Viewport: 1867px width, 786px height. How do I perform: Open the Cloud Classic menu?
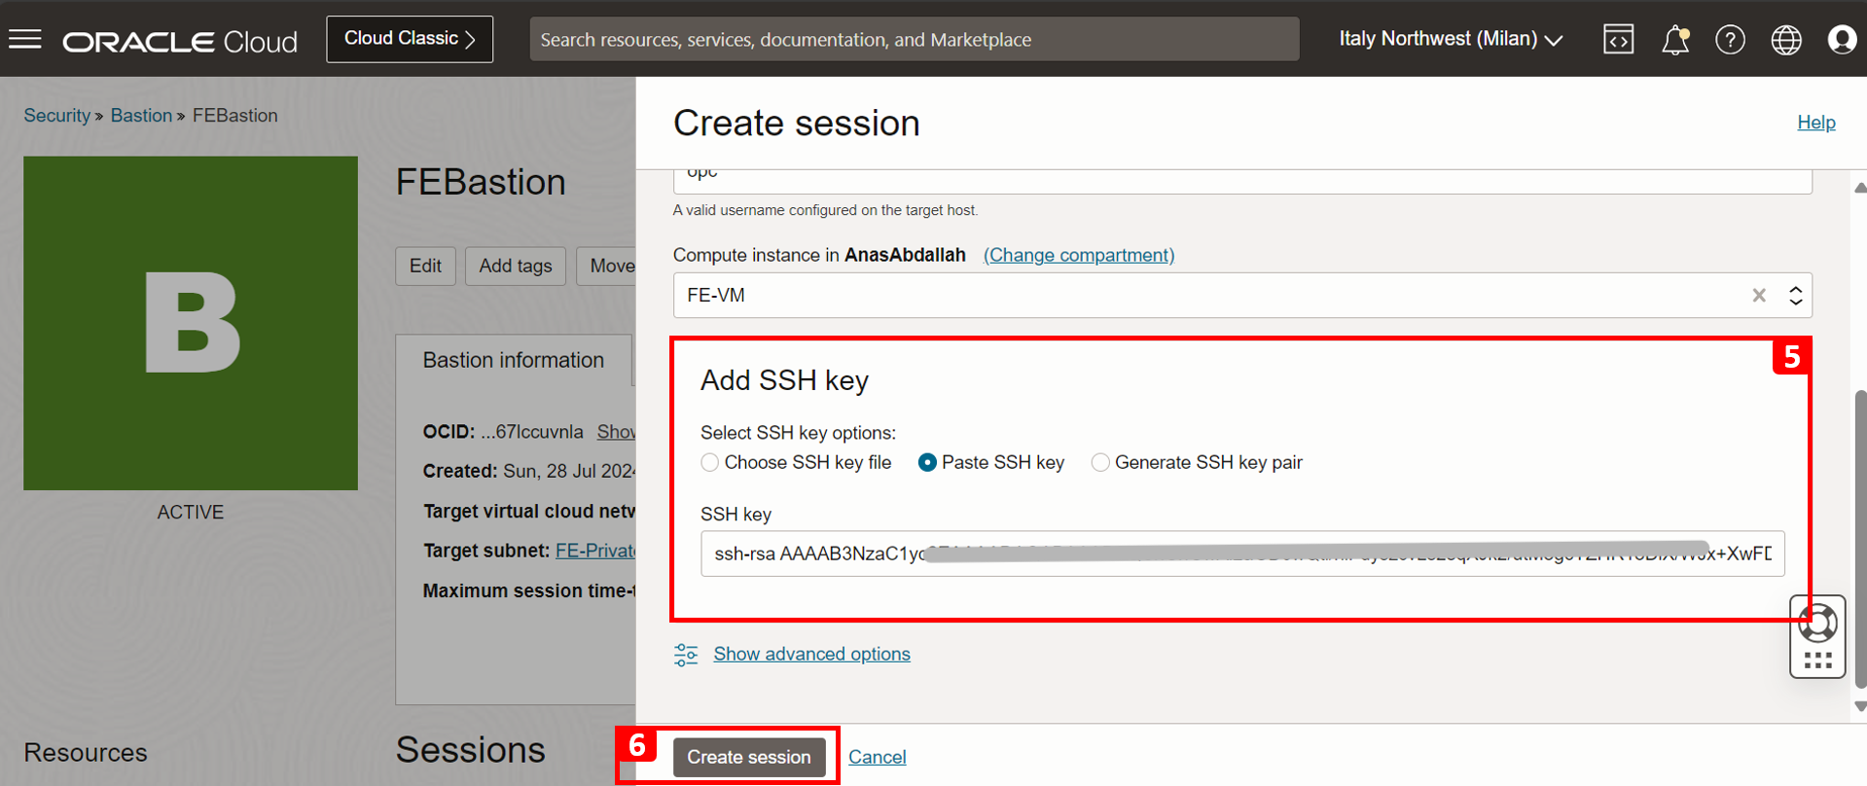[x=410, y=39]
